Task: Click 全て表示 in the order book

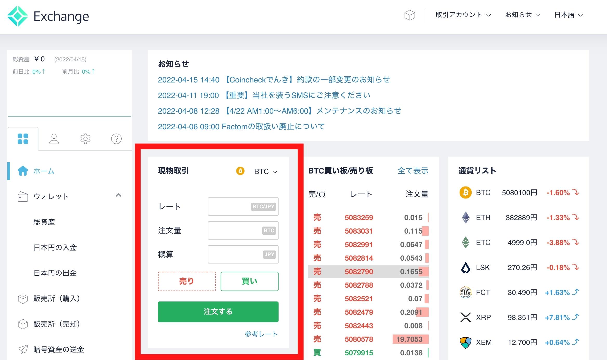Action: coord(413,171)
